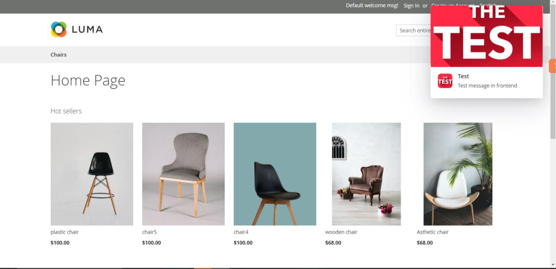Click the Test message in frontend text
The image size is (556, 269).
(487, 86)
